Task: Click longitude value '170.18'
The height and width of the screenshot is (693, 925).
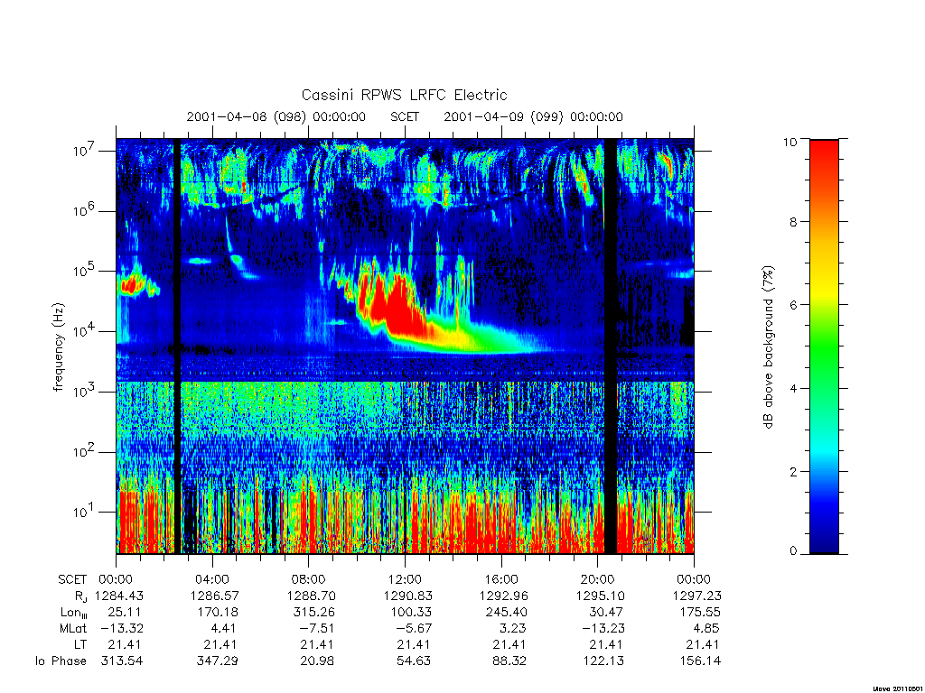Action: coord(217,613)
